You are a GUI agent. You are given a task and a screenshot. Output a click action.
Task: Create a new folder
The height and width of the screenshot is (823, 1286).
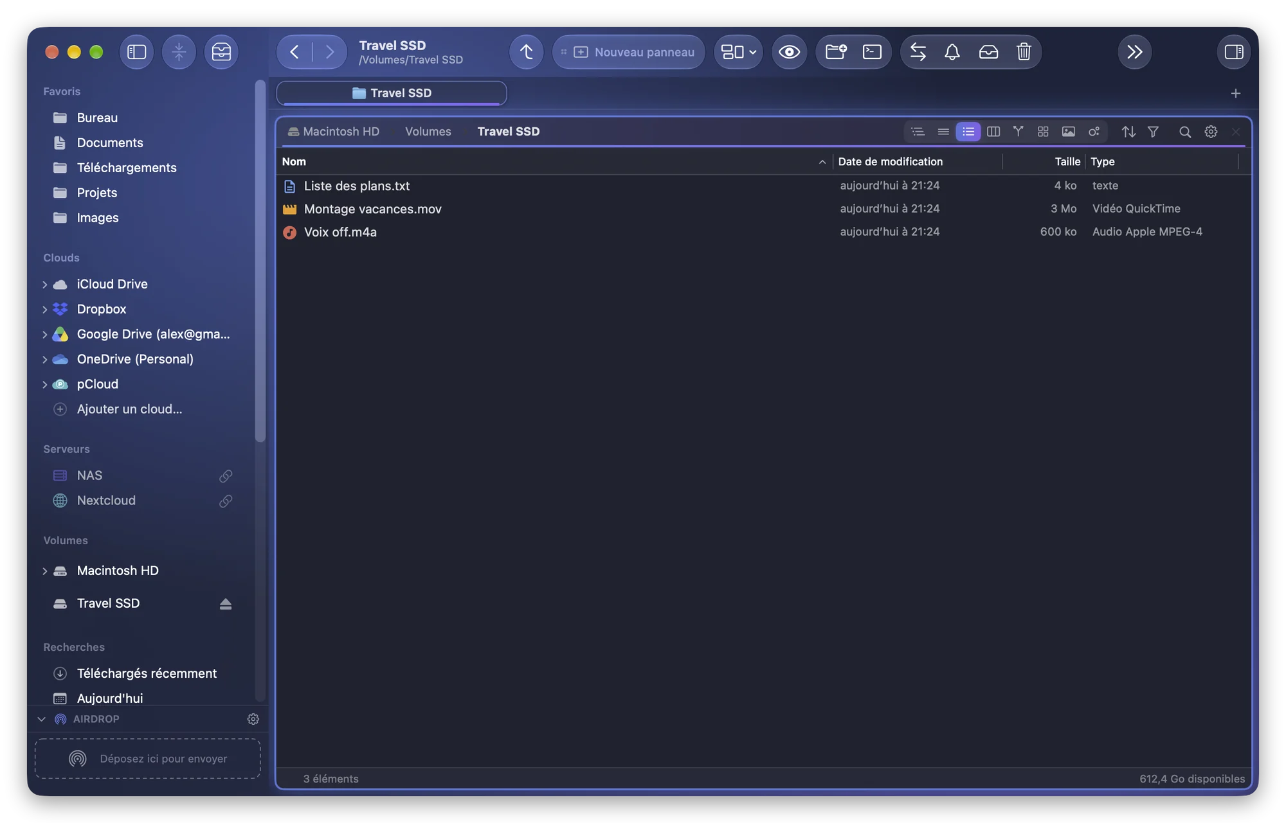(x=836, y=52)
